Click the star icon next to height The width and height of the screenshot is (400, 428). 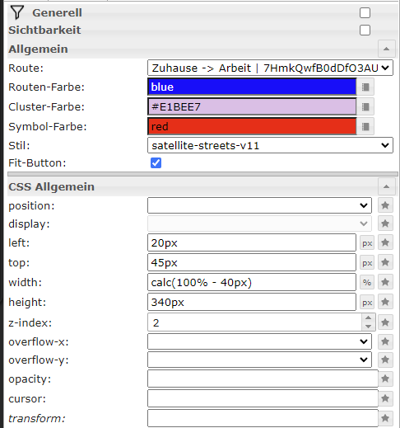coord(385,302)
